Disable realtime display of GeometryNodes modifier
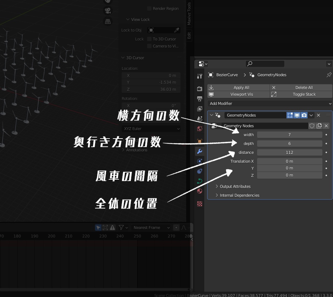333x297 pixels. click(297, 115)
